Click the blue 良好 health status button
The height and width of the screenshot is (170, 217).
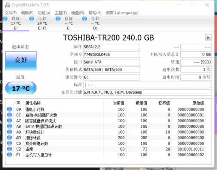pyautogui.click(x=21, y=61)
